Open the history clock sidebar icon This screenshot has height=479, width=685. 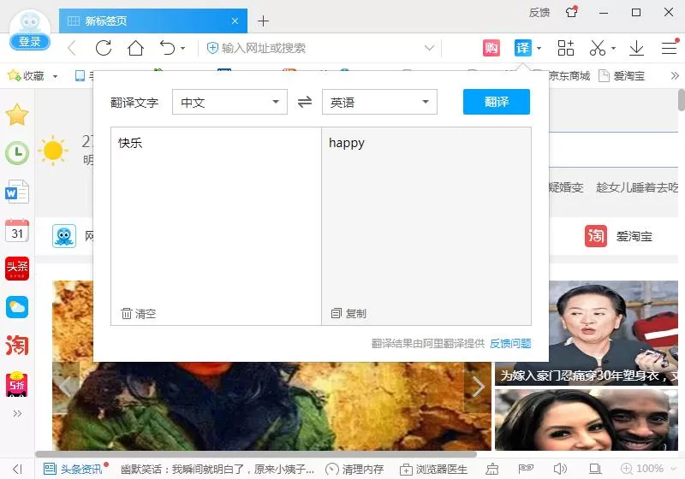pos(17,153)
